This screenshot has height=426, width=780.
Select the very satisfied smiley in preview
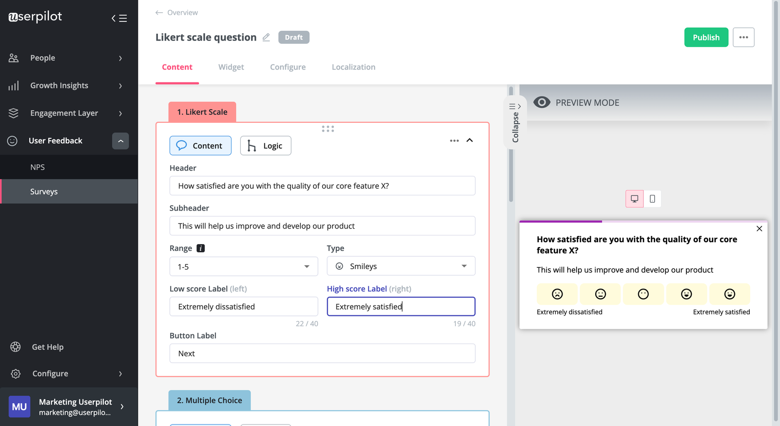[730, 294]
